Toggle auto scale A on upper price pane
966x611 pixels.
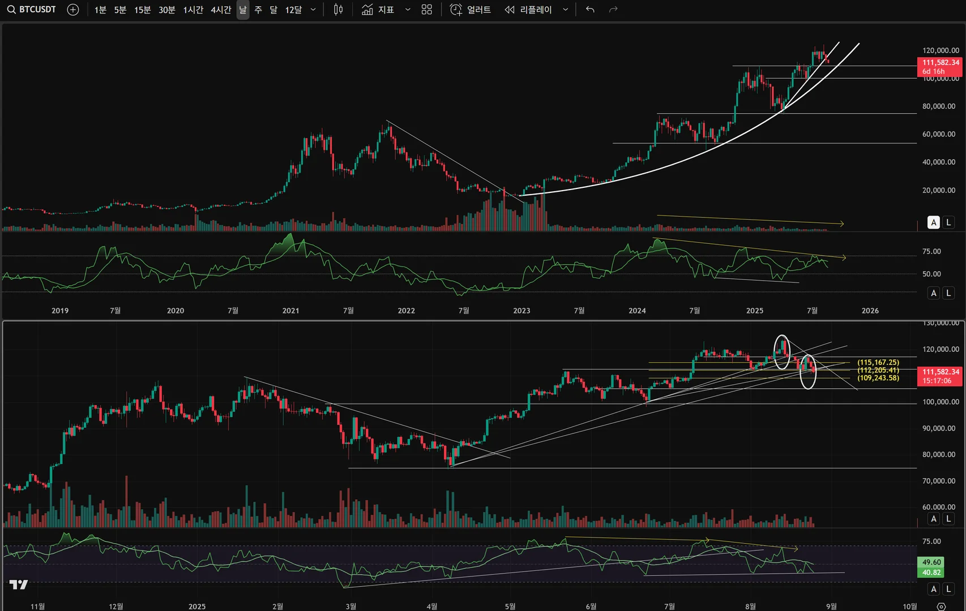[934, 222]
